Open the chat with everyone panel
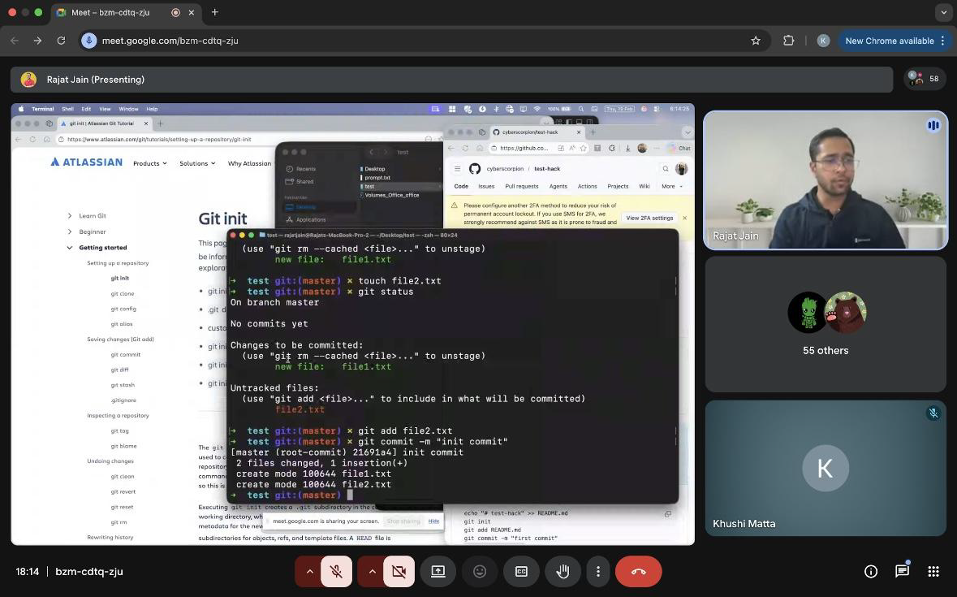The width and height of the screenshot is (957, 597). click(x=902, y=572)
